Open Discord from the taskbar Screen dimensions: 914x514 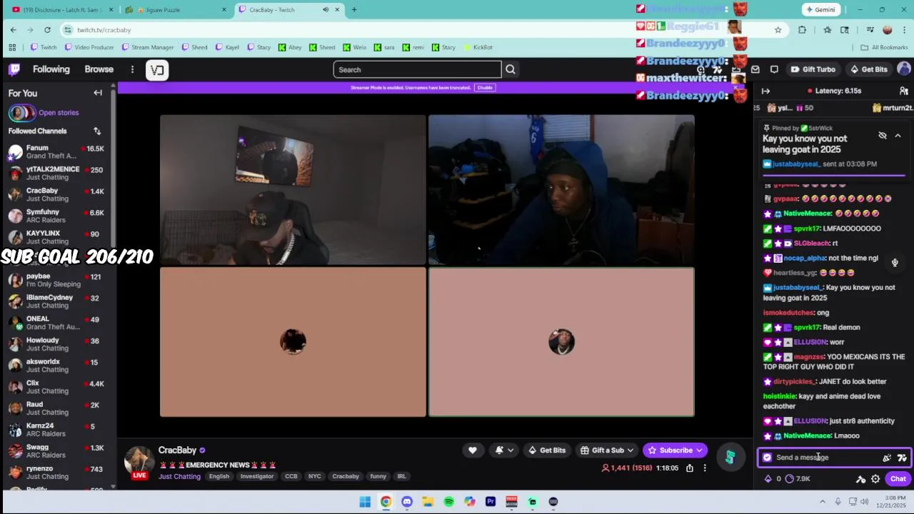pyautogui.click(x=406, y=502)
